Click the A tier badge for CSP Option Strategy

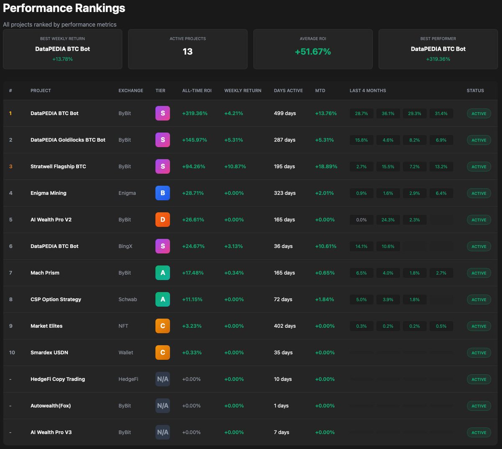[x=163, y=299]
